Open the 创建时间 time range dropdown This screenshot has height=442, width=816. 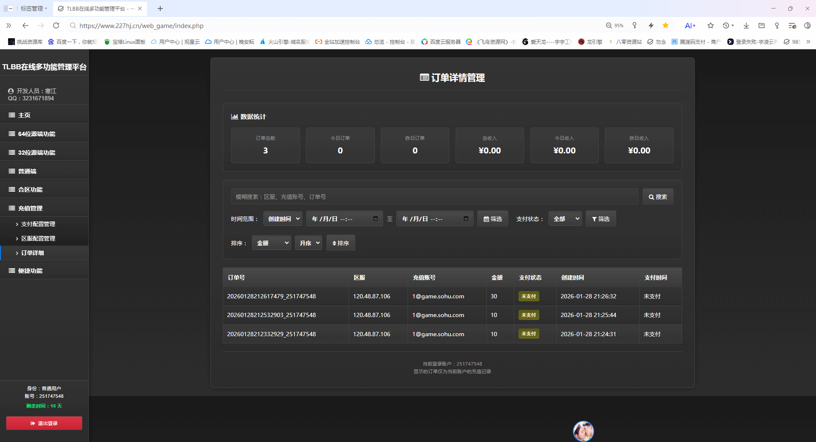coord(282,218)
